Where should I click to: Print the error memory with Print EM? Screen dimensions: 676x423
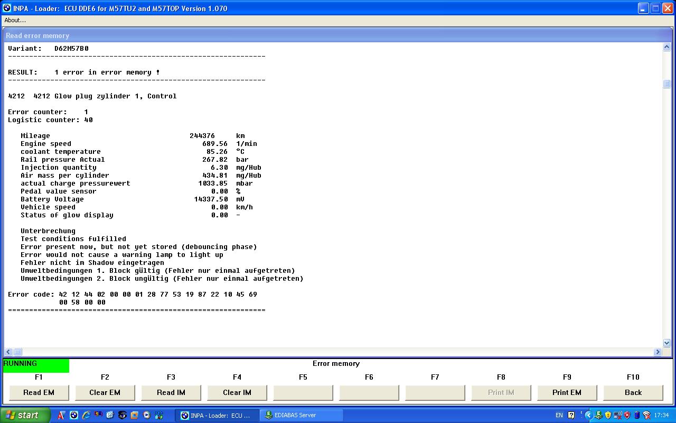567,392
